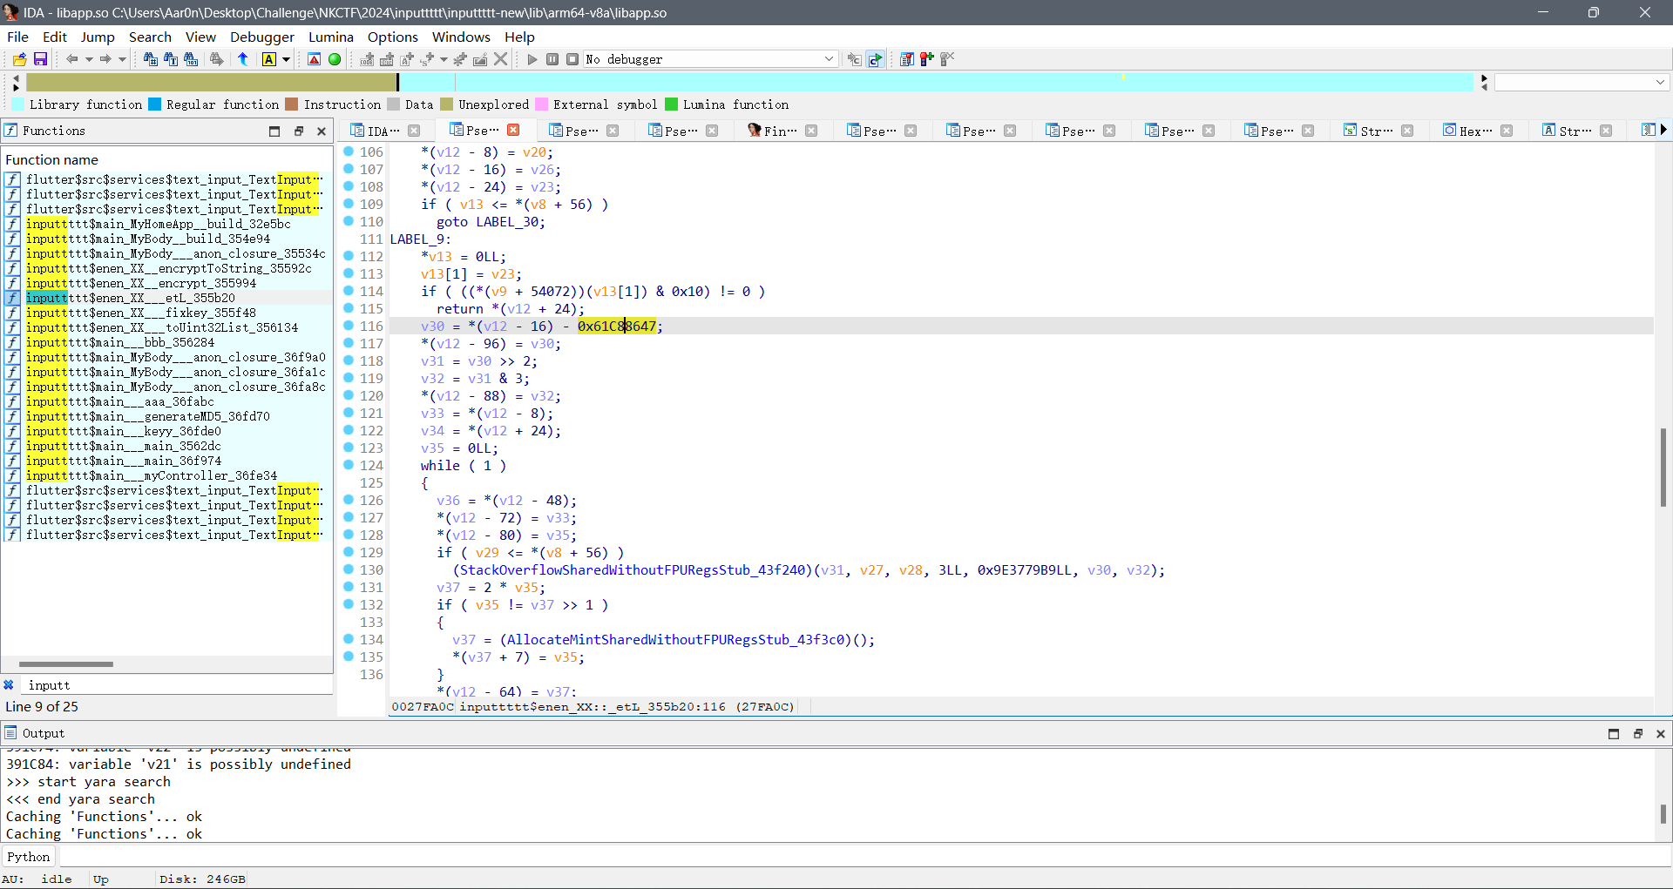Toggle breakpoint dot on line 130

coord(349,569)
